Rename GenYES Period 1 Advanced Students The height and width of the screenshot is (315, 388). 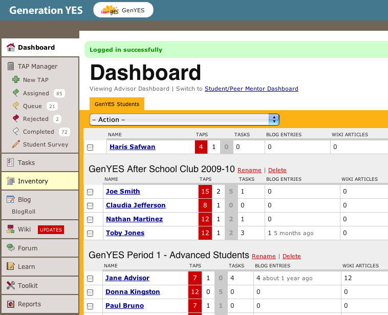(264, 256)
